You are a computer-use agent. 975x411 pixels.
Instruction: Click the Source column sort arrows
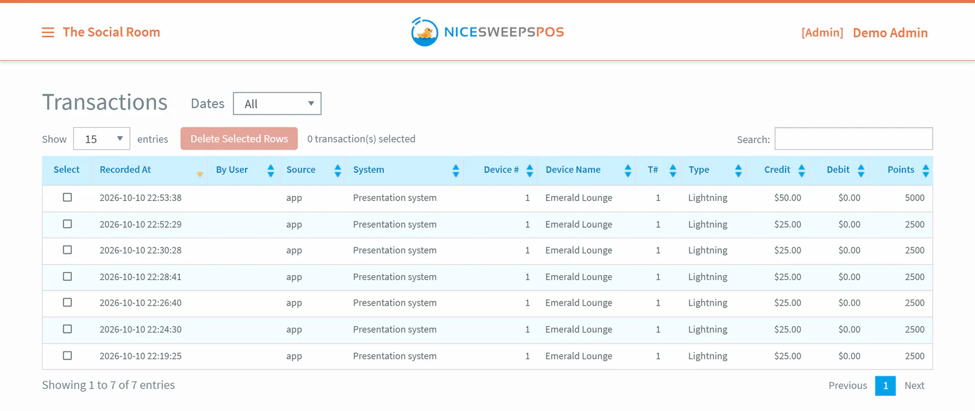[x=338, y=170]
